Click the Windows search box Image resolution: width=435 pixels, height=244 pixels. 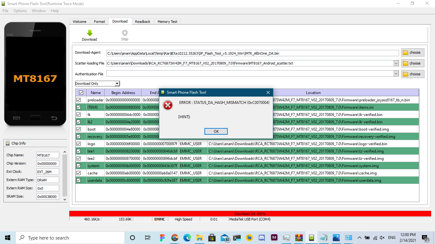pyautogui.click(x=70, y=238)
